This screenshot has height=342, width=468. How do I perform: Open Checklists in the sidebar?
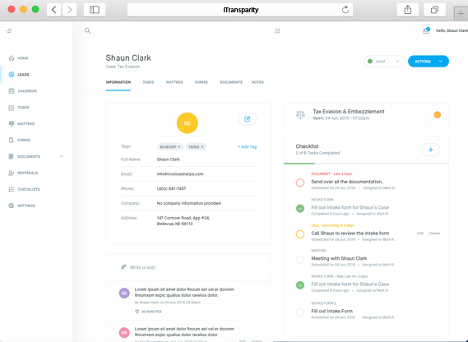pyautogui.click(x=24, y=190)
